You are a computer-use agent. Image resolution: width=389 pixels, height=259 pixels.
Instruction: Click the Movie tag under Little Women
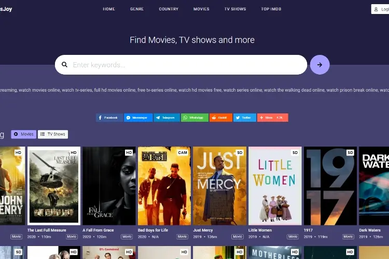click(x=293, y=237)
